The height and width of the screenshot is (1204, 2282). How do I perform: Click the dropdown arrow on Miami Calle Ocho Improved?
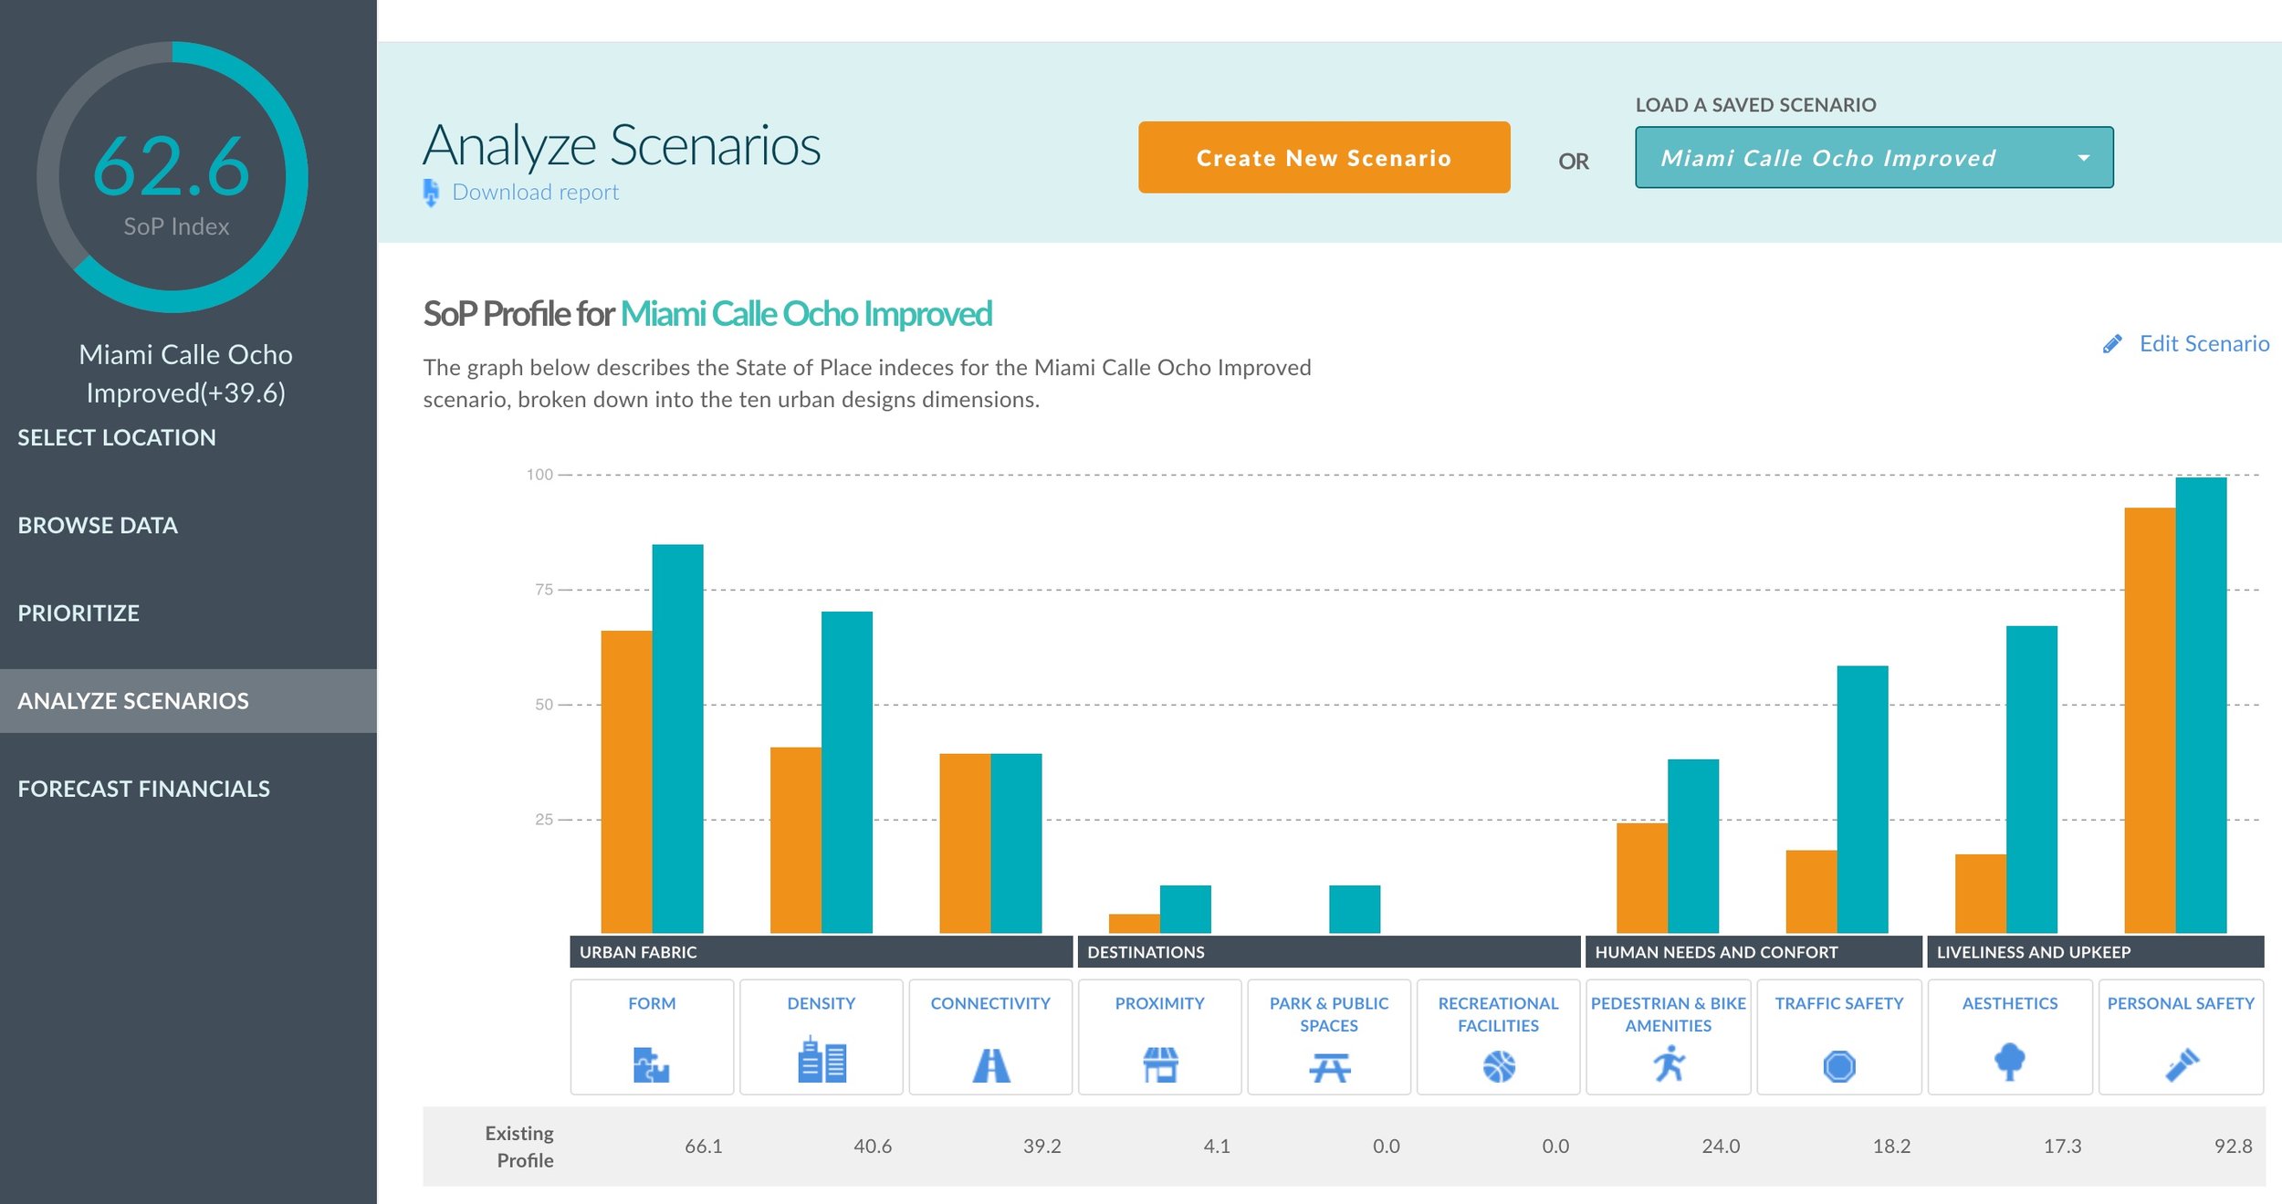[x=2084, y=158]
